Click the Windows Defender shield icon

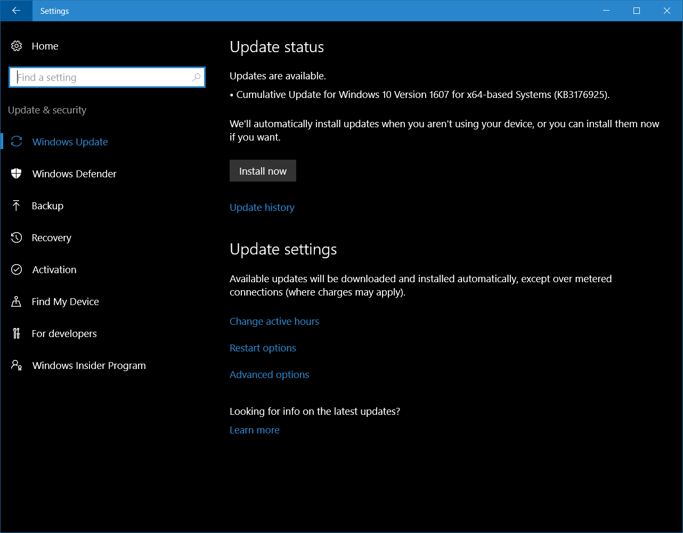pyautogui.click(x=17, y=174)
